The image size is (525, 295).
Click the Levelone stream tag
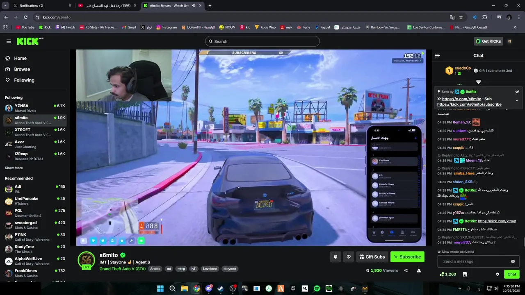(210, 269)
